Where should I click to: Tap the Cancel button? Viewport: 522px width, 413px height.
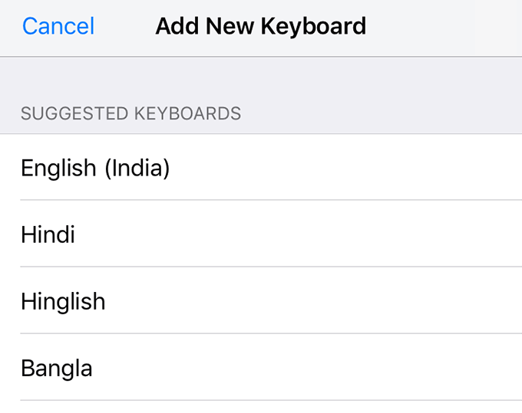(x=58, y=27)
